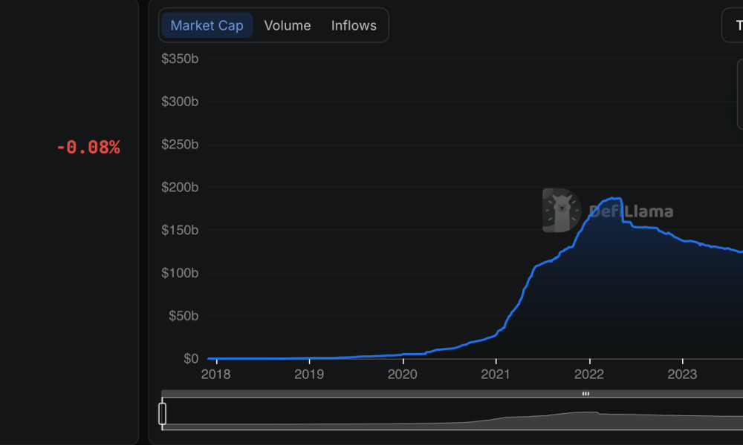
Task: Open the Inflows tab
Action: coord(354,25)
